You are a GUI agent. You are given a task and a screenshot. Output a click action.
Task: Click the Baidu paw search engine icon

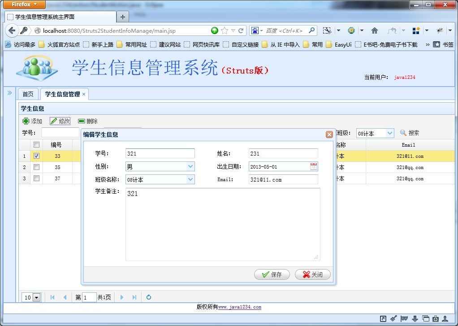[255, 30]
